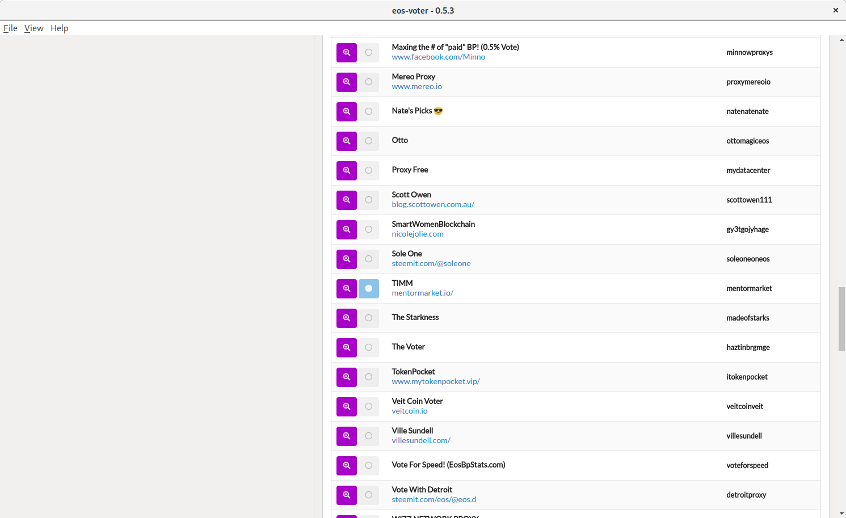846x518 pixels.
Task: Click zoom icon next to TokenPocket
Action: [346, 377]
